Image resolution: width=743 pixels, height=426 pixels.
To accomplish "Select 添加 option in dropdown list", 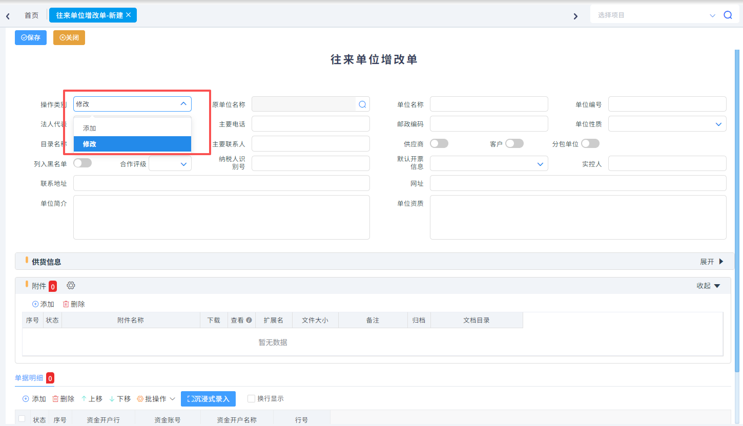I will coord(132,128).
